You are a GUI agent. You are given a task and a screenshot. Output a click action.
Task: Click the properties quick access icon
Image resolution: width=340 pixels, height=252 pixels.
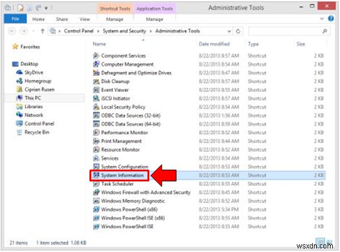(21, 8)
